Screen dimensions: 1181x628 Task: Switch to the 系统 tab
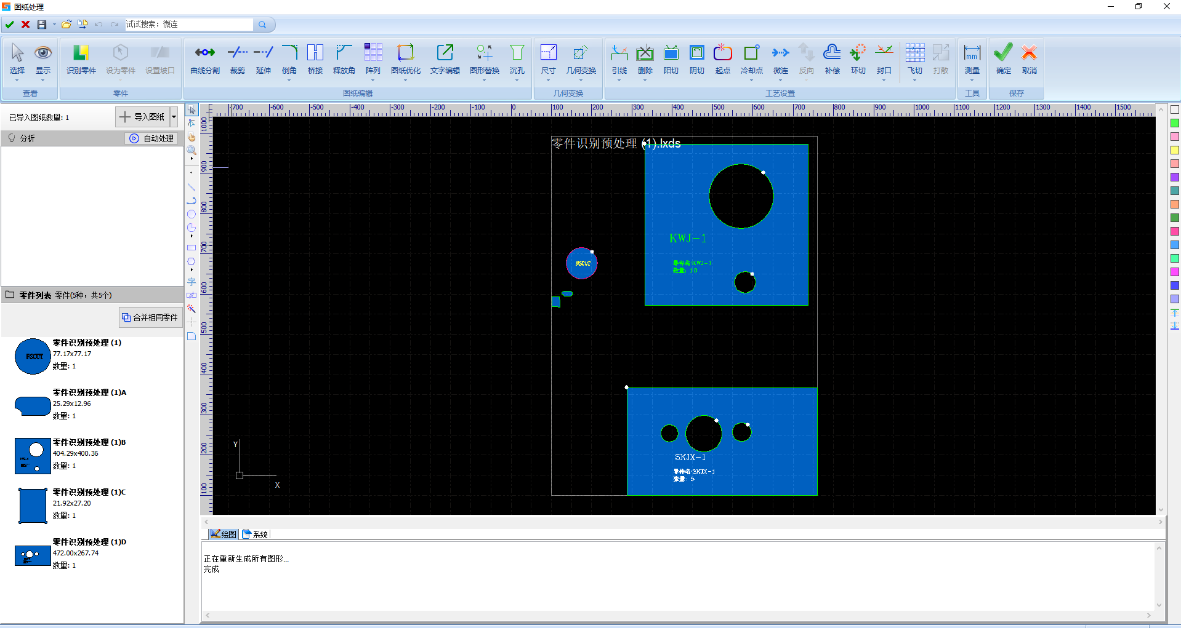click(256, 535)
